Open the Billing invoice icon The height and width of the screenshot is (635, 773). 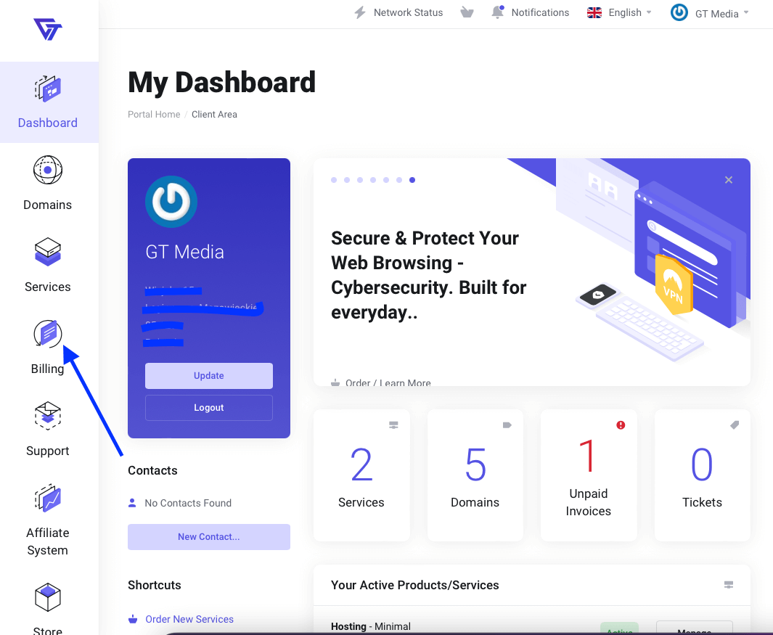pyautogui.click(x=48, y=334)
